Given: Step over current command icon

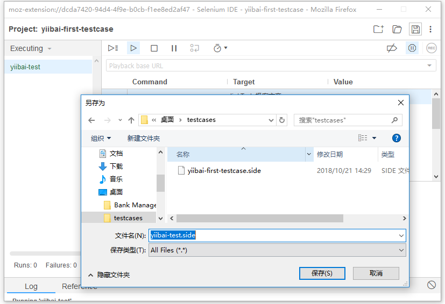Looking at the screenshot, I should pos(194,48).
